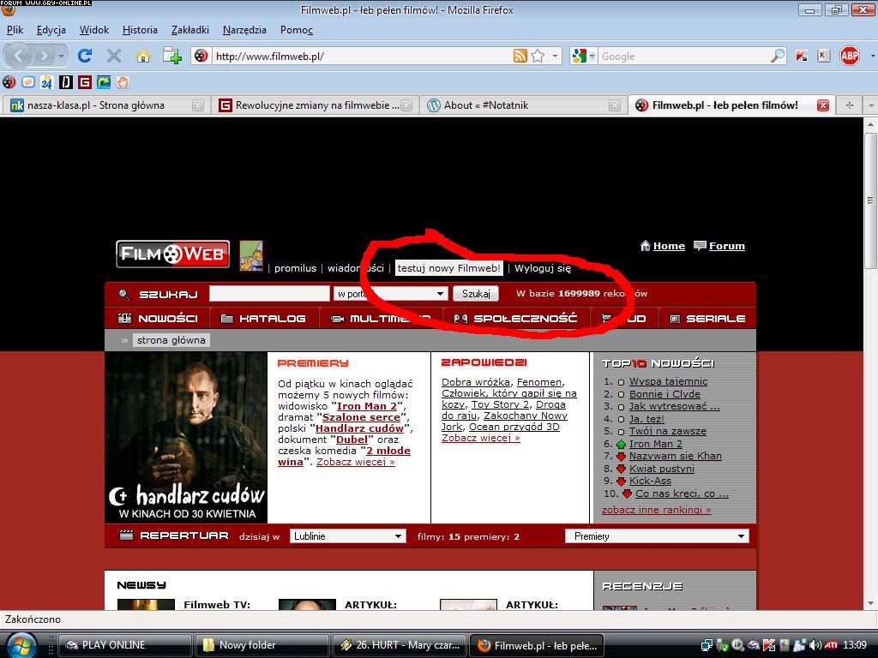The width and height of the screenshot is (878, 658).
Task: Click the Szukaj search button
Action: 476,294
